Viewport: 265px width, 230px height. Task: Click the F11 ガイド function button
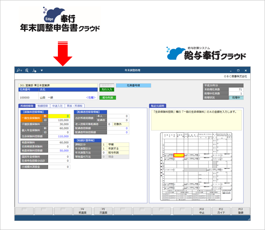pos(221,211)
